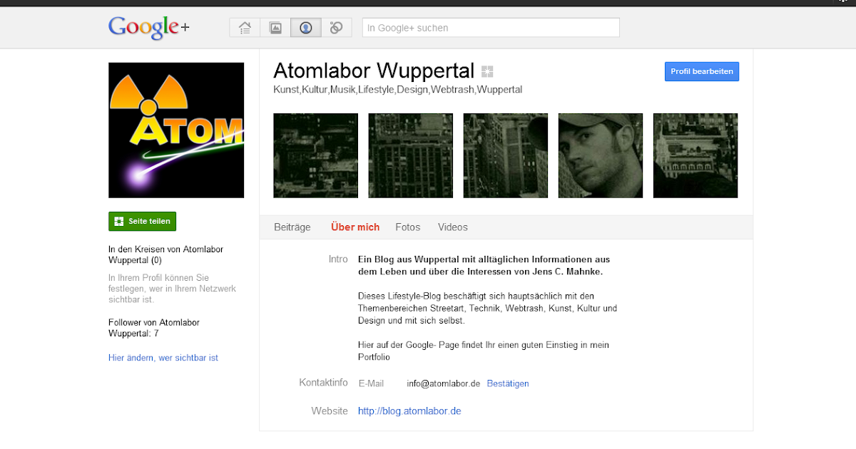The height and width of the screenshot is (449, 856).
Task: Open the Google+ home stream icon
Action: tap(245, 28)
